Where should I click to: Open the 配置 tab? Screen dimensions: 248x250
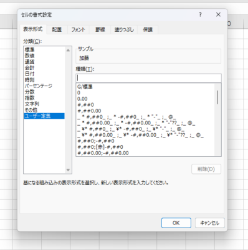pyautogui.click(x=57, y=29)
